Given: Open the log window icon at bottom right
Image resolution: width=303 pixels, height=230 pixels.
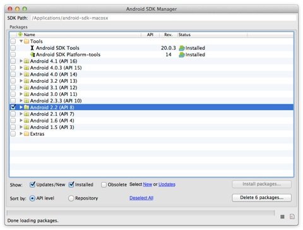Looking at the screenshot, I should 292,217.
